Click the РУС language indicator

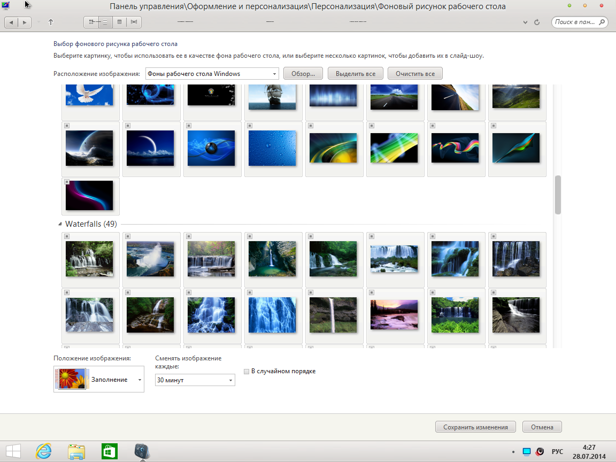click(557, 452)
